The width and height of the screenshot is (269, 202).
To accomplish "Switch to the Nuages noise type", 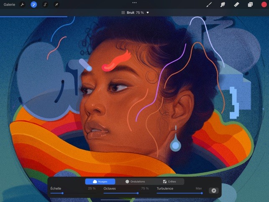I will pyautogui.click(x=100, y=181).
